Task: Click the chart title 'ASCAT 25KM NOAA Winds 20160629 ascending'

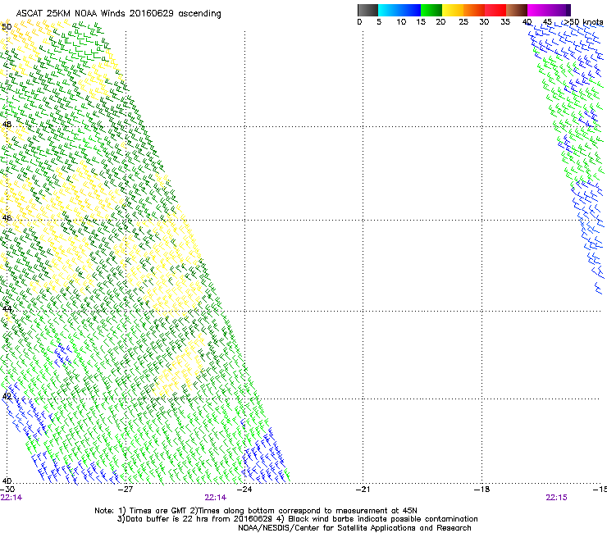Action: click(118, 14)
